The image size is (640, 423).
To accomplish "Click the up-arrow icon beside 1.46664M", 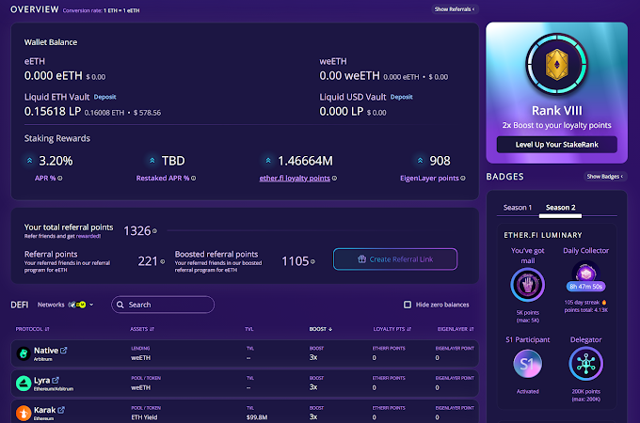I will tap(268, 161).
